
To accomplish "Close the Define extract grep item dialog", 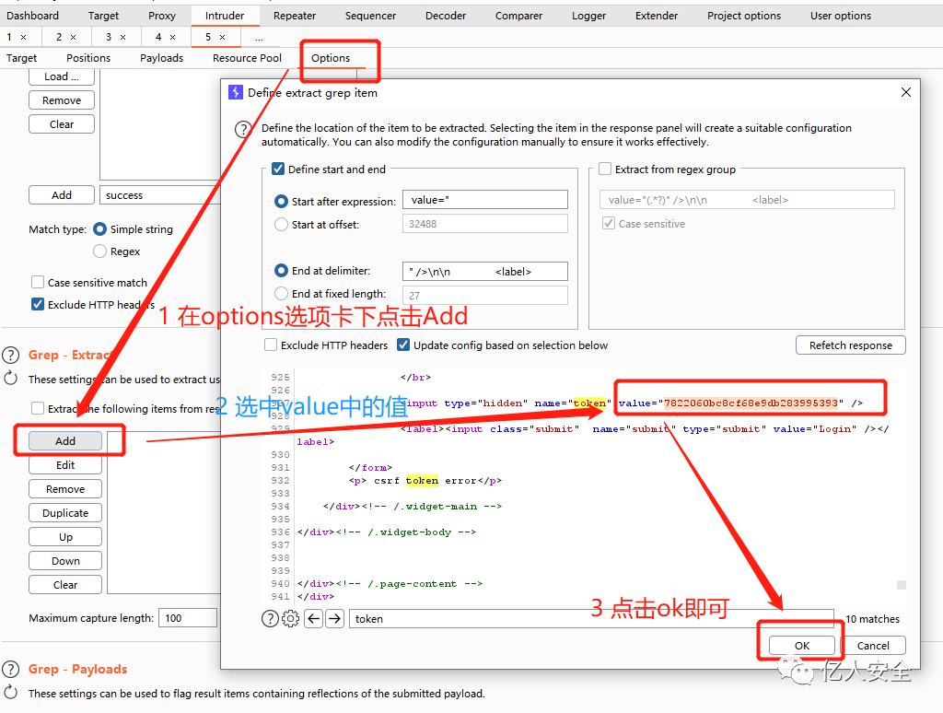I will (x=906, y=92).
